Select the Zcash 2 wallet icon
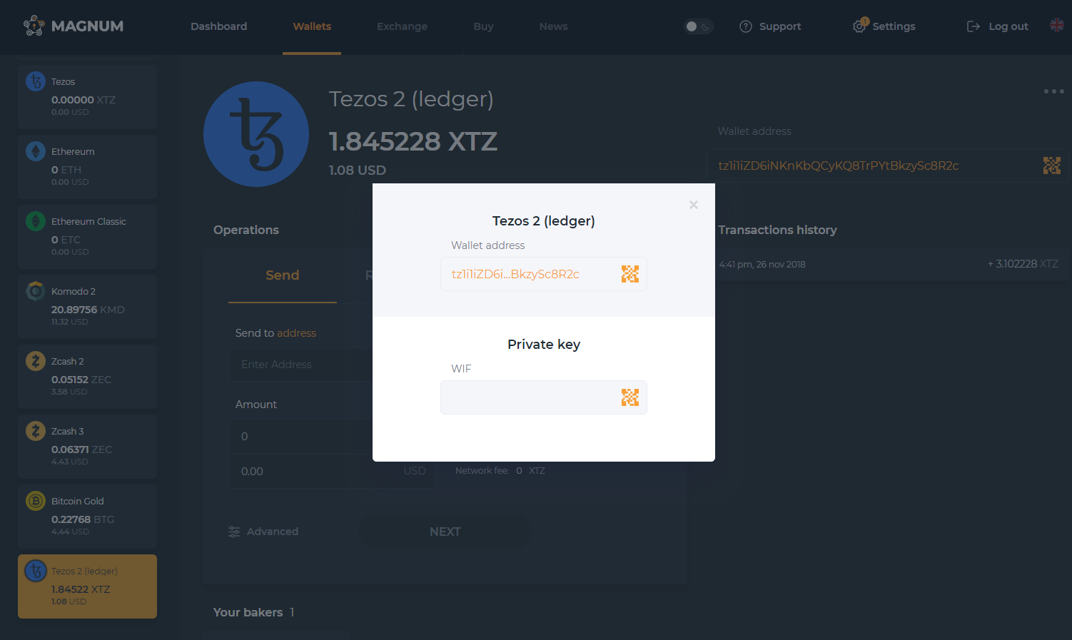Image resolution: width=1072 pixels, height=640 pixels. pos(36,361)
